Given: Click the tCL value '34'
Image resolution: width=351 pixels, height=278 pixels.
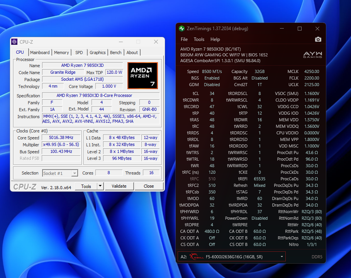Looking at the screenshot, I should click(x=212, y=93).
